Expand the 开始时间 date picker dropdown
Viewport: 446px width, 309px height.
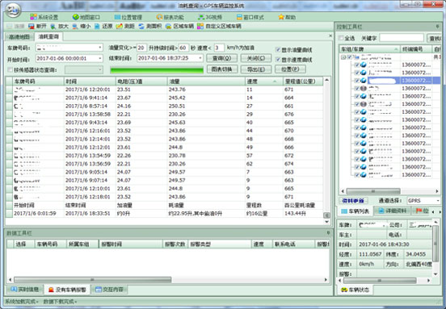pyautogui.click(x=100, y=59)
